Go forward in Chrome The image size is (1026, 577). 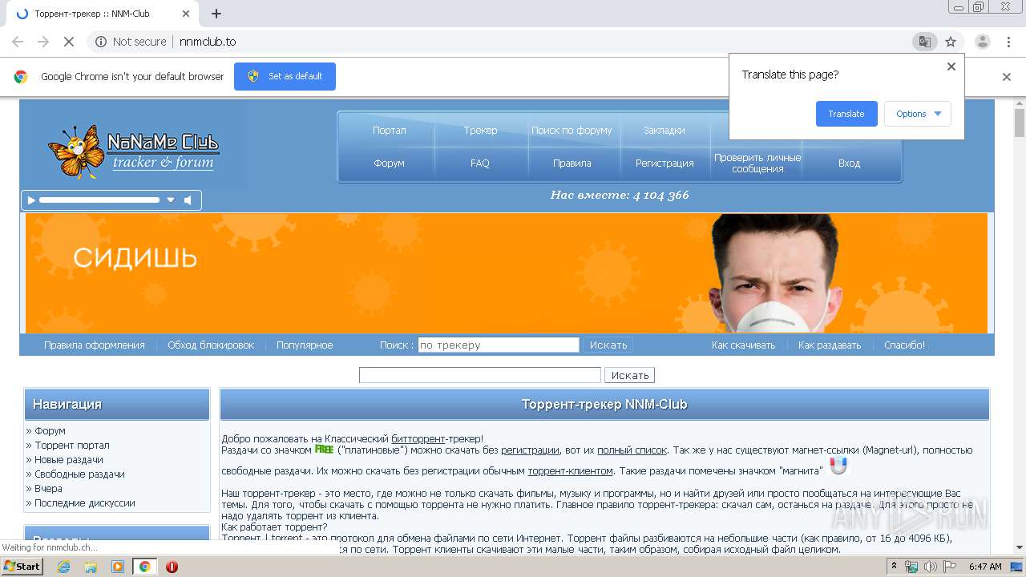[x=43, y=42]
